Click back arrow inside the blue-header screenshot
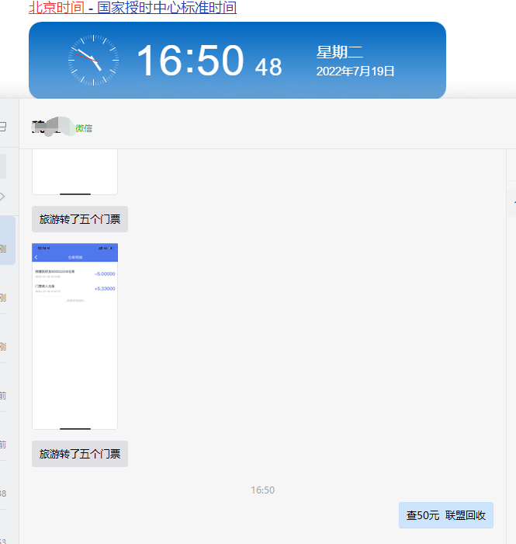The image size is (516, 544). click(x=36, y=256)
